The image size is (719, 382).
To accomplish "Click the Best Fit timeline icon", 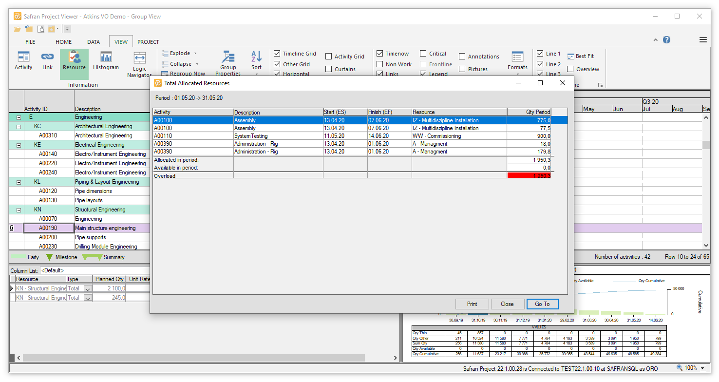I will pos(570,56).
